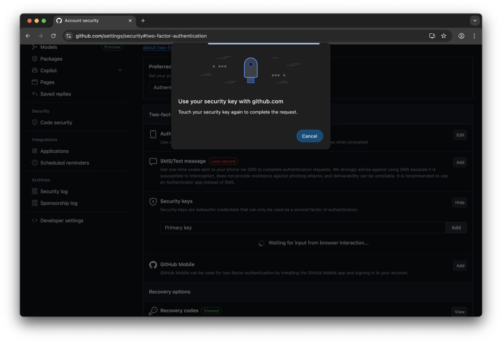Click the Copilot icon in sidebar

pos(35,70)
